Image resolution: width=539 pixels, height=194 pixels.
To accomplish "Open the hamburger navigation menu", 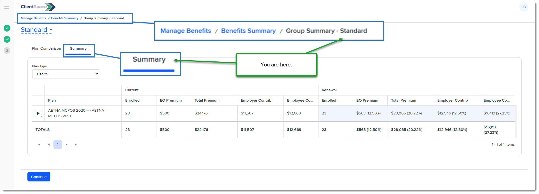I will [6, 9].
